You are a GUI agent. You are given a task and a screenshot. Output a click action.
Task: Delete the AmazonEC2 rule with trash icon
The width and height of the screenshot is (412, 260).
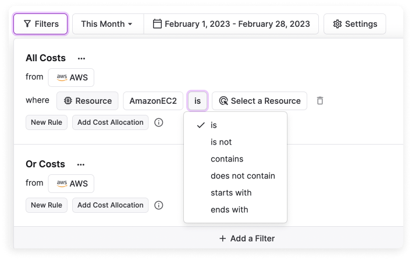click(x=319, y=101)
